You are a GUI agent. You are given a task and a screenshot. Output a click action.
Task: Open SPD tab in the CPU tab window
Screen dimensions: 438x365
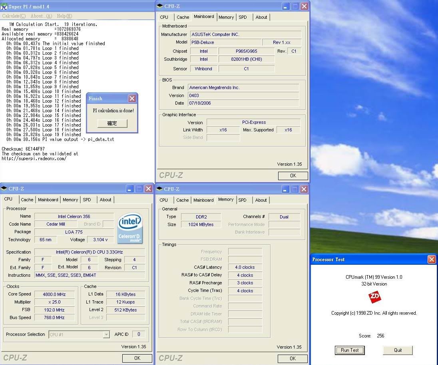click(x=87, y=200)
